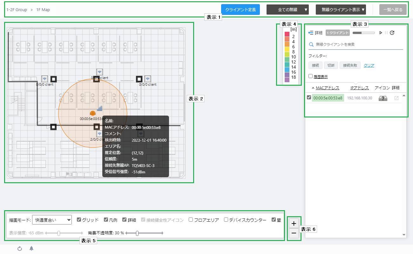
Task: Click the 1 クライアント count badge
Action: 338,33
